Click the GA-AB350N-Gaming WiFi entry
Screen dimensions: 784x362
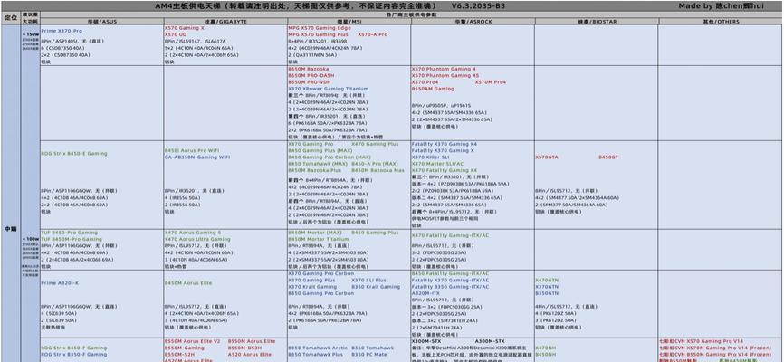click(197, 157)
